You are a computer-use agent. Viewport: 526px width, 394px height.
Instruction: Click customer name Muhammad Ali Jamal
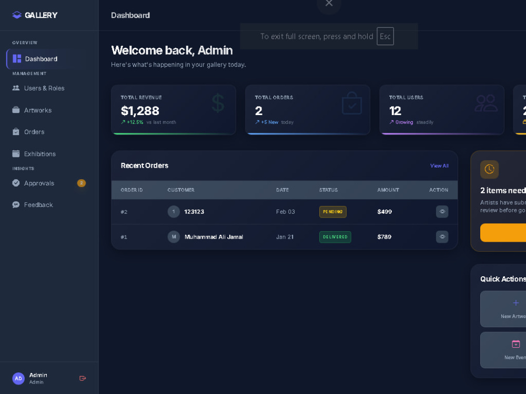pos(214,237)
